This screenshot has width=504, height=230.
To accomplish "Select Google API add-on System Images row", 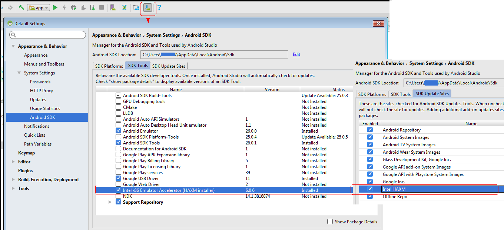I will pyautogui.click(x=431, y=167).
